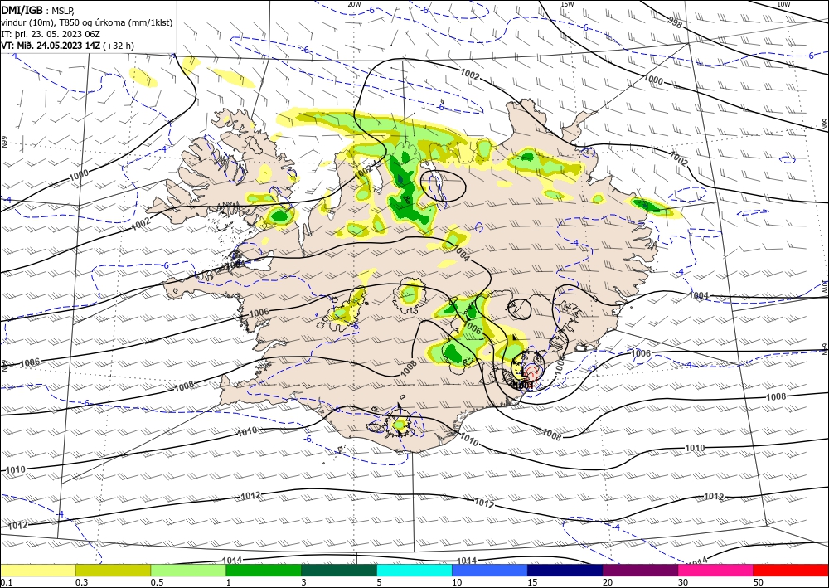The image size is (829, 588).
Task: Click the legend value '50'
Action: click(759, 582)
